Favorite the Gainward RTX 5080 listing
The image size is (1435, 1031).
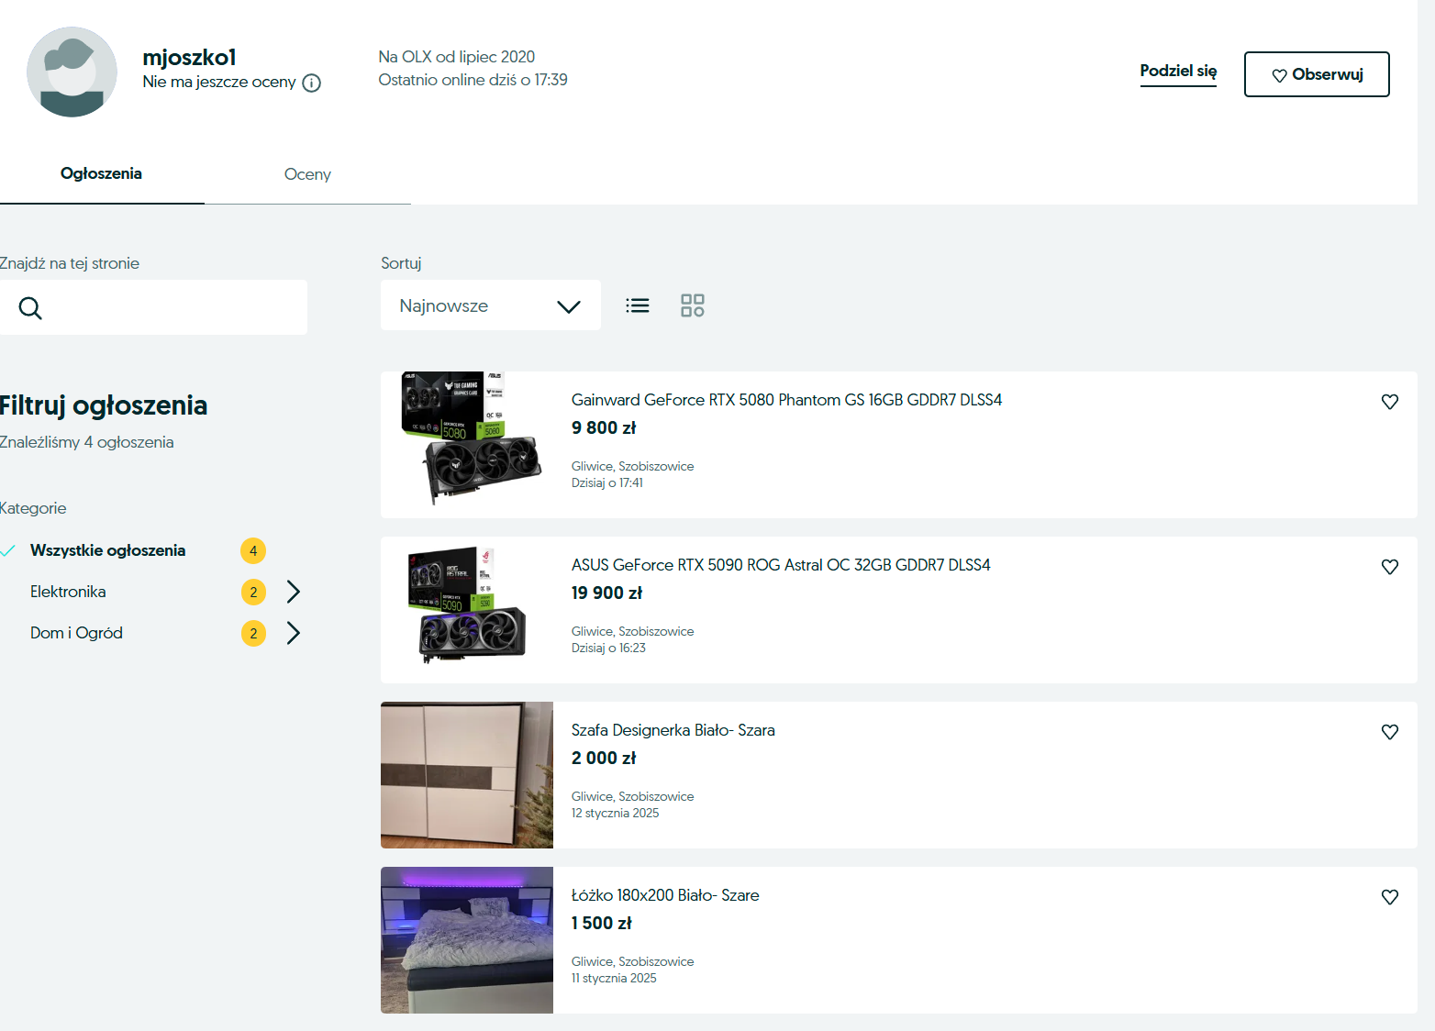pyautogui.click(x=1389, y=402)
